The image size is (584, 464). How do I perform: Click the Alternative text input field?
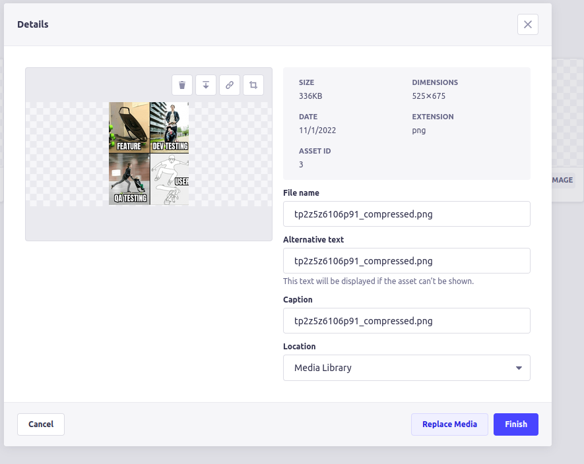(406, 260)
